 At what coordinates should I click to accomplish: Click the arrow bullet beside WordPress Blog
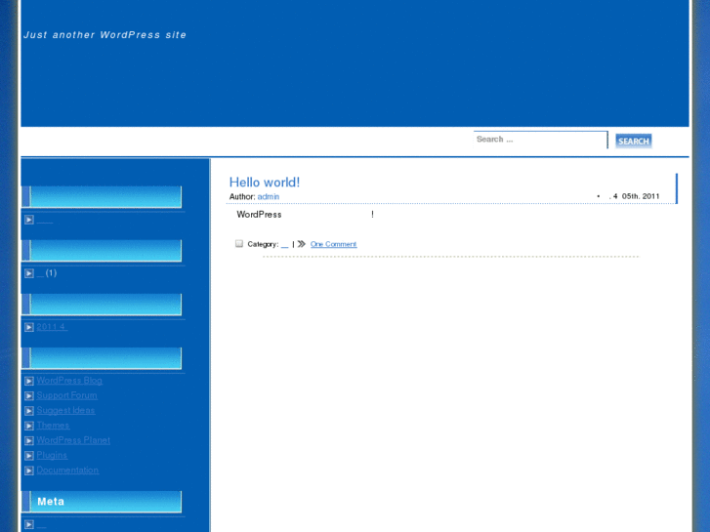[29, 381]
